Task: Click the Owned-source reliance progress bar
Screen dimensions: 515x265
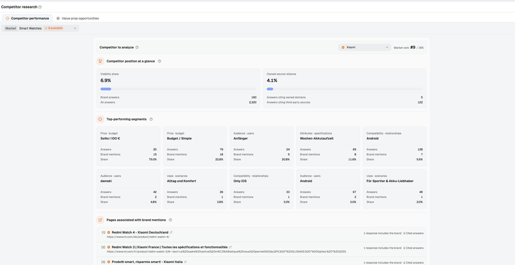Action: (344, 89)
